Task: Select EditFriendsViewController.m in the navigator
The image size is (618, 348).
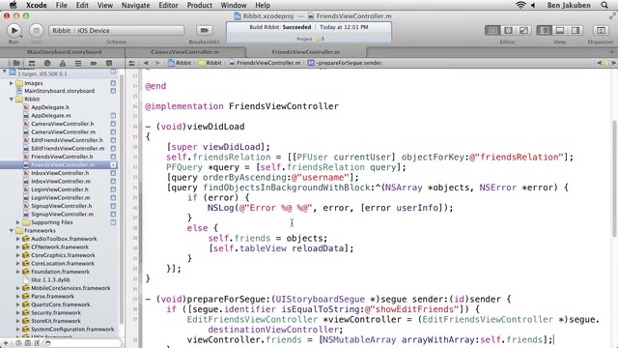Action: [68, 148]
